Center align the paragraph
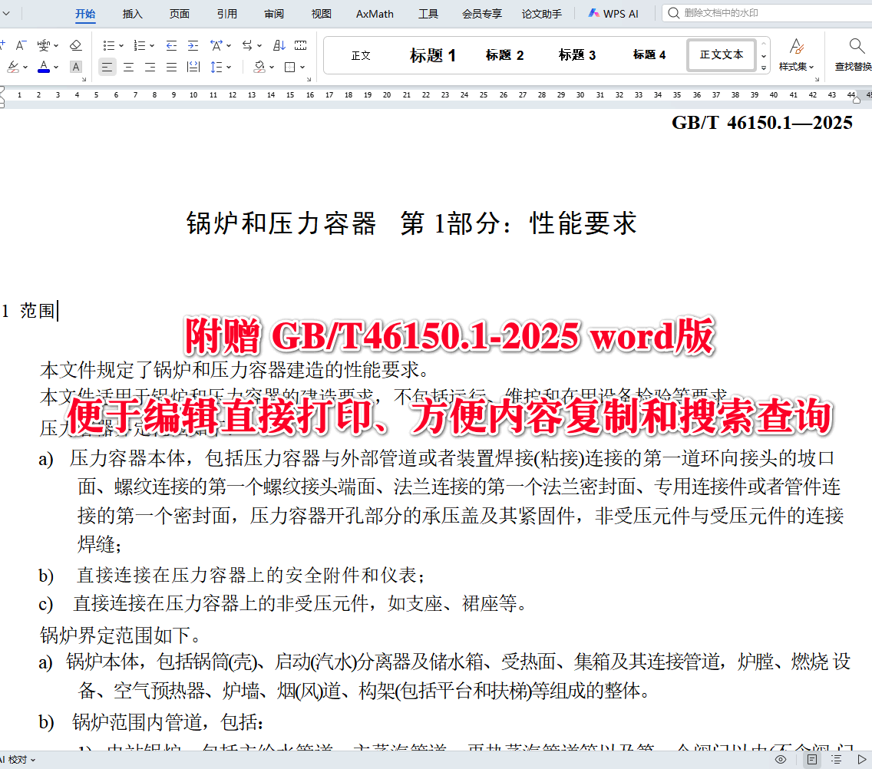Image resolution: width=872 pixels, height=769 pixels. click(128, 68)
